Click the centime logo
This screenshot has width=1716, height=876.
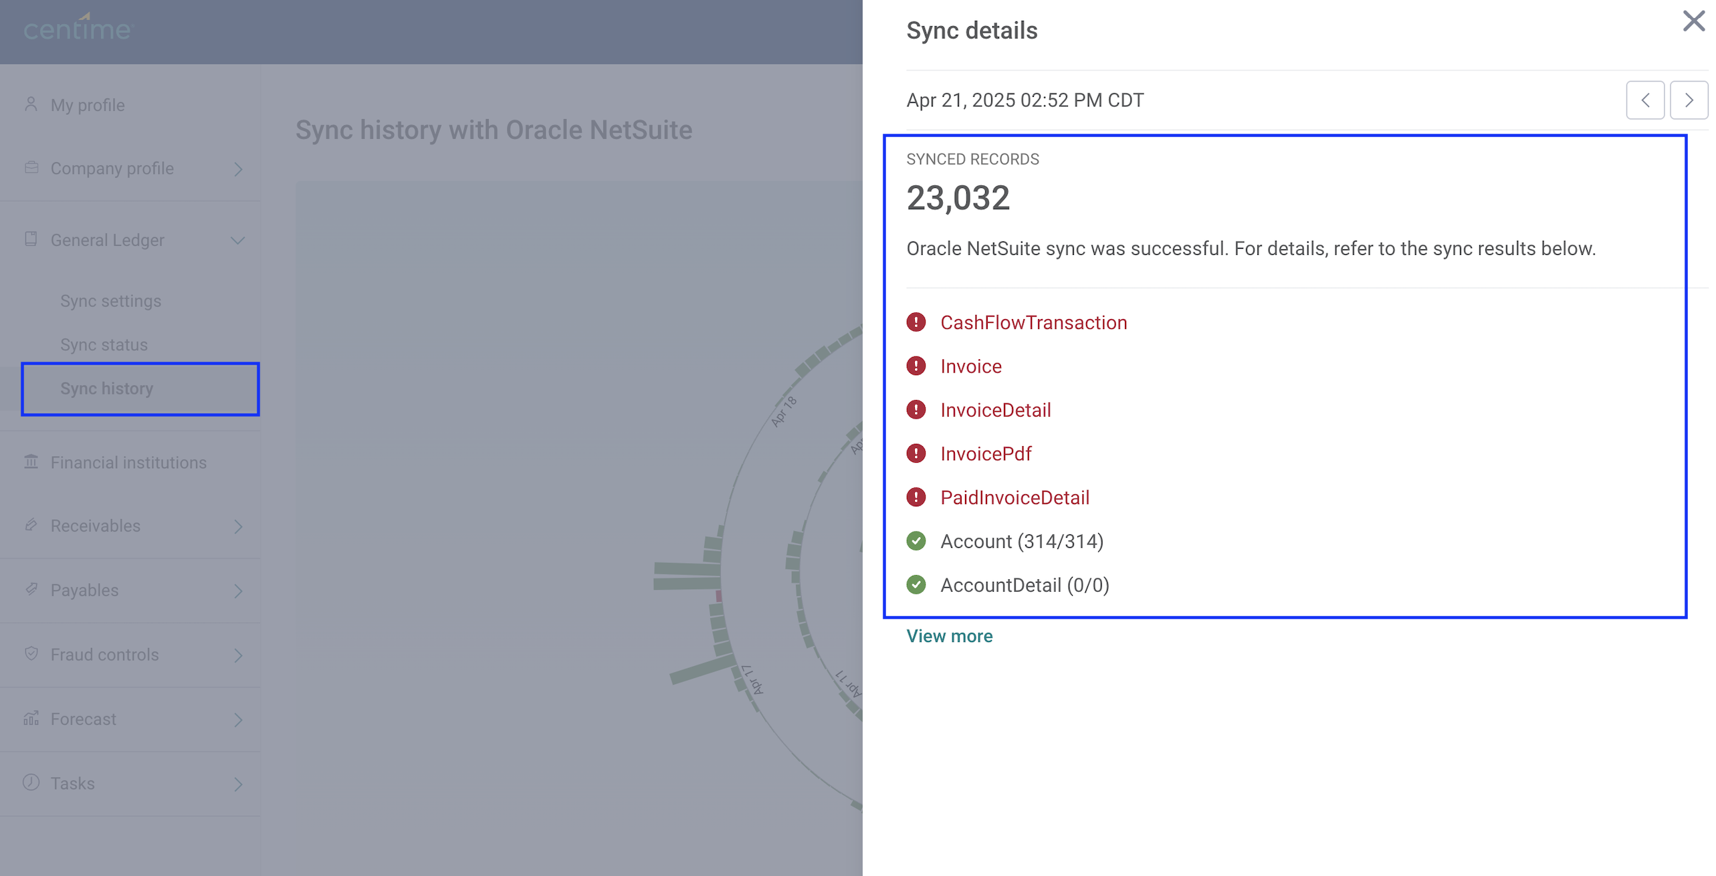78,27
